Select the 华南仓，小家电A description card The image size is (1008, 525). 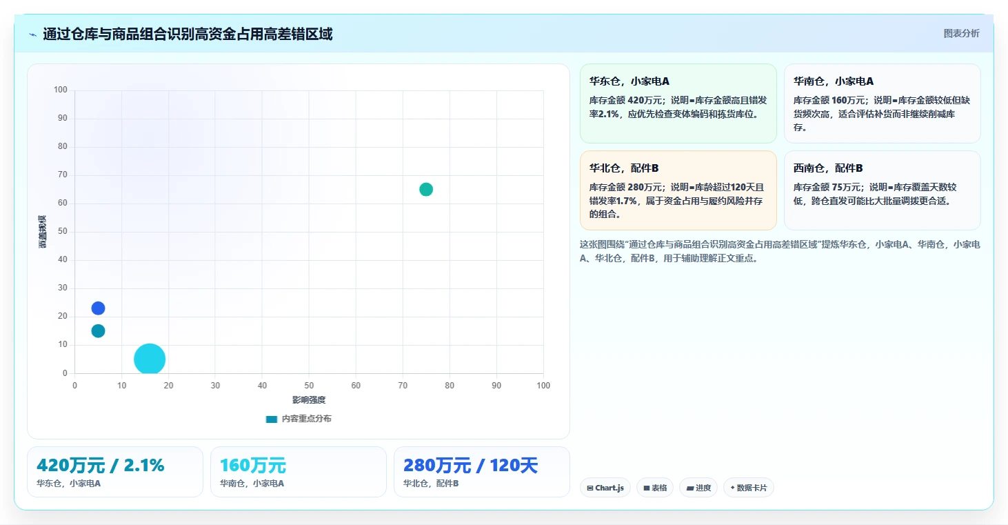pyautogui.click(x=883, y=103)
